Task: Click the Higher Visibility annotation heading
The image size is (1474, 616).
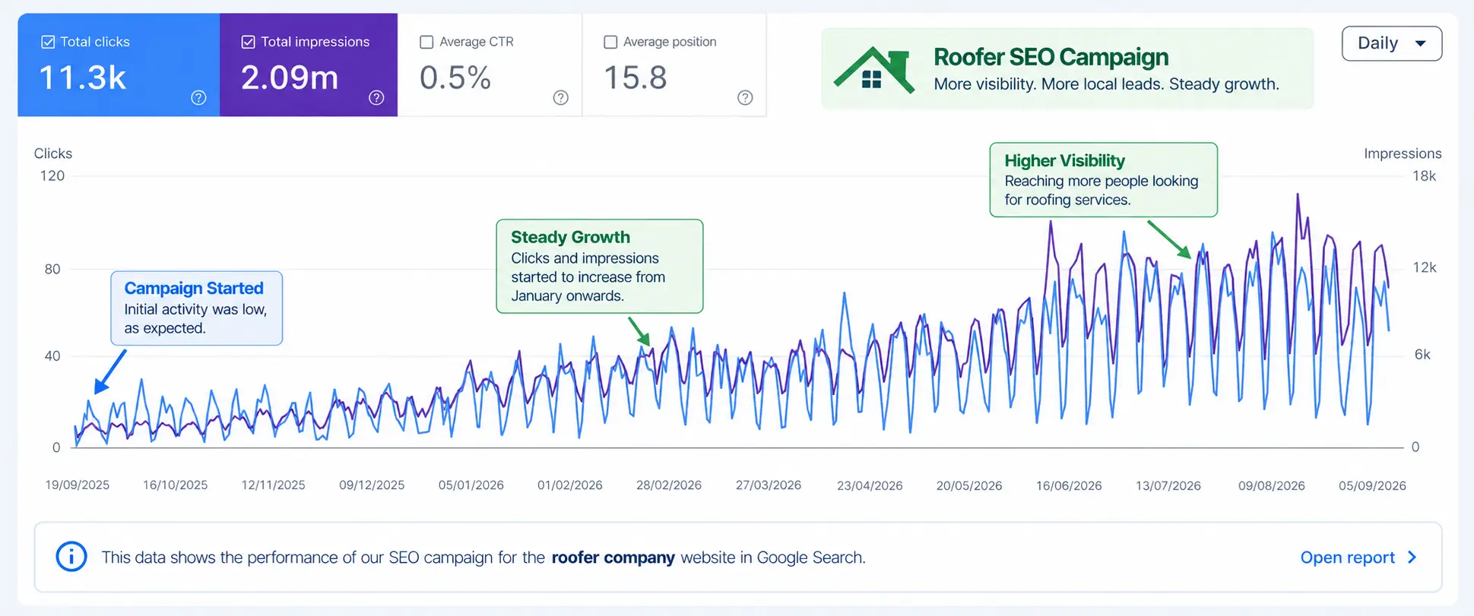Action: pos(1064,160)
